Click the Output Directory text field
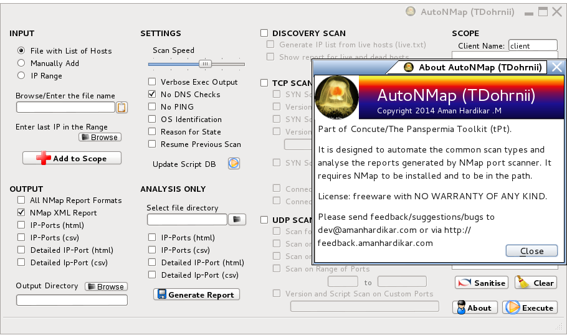Screen dimensions: 567x335 (72, 300)
